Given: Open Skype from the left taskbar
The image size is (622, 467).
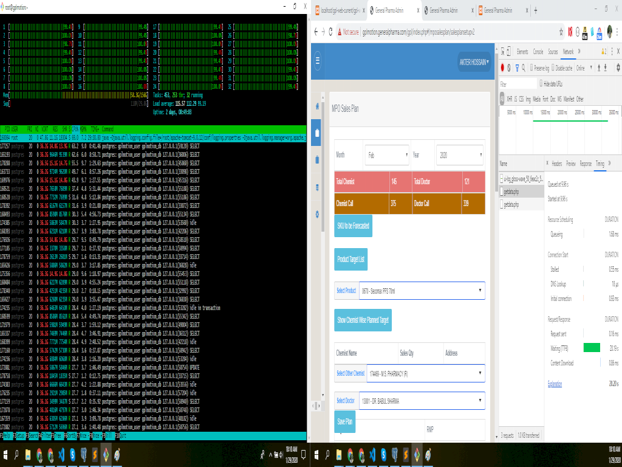Looking at the screenshot, I should 73,455.
